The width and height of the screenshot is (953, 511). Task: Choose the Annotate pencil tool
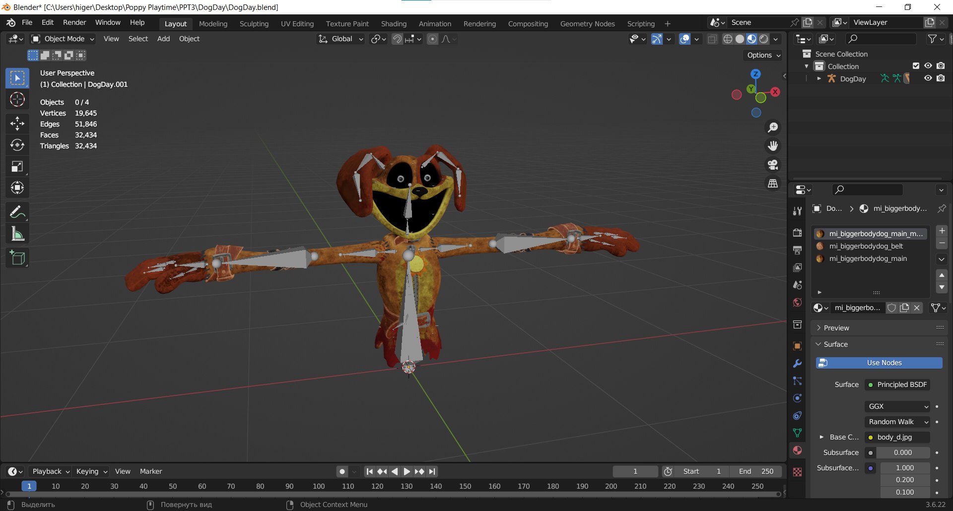click(17, 212)
